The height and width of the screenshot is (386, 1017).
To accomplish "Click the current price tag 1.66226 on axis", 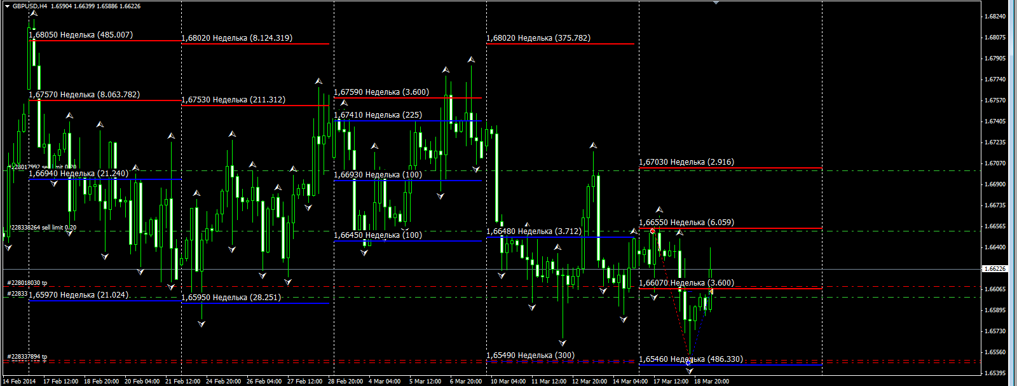I will (x=995, y=269).
